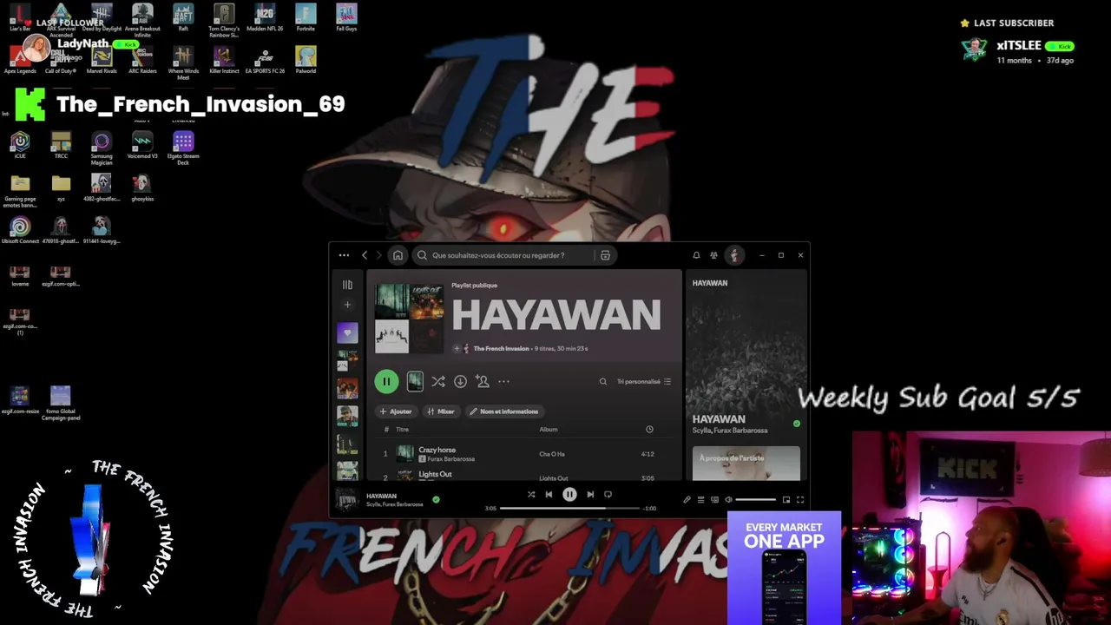Open the Marvel Rivals desktop shortcut
1111x625 pixels.
coord(102,60)
